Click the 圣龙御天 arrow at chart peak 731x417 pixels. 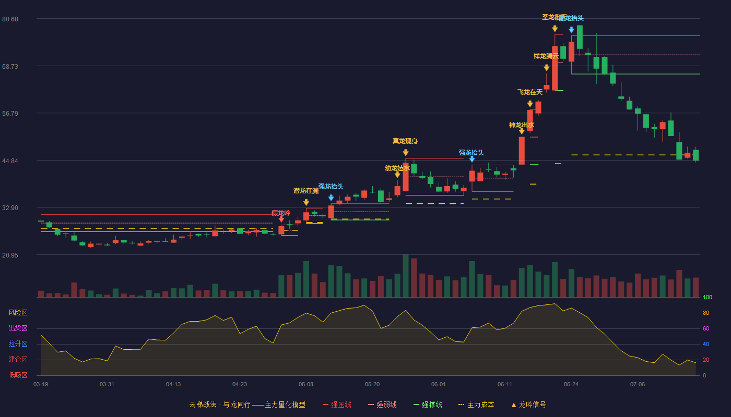click(x=555, y=29)
